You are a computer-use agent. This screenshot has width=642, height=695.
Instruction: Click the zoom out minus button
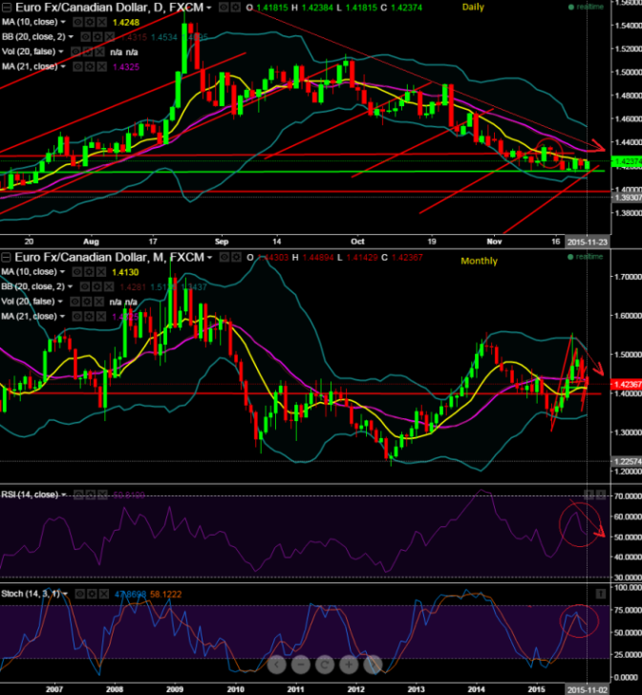(x=300, y=664)
